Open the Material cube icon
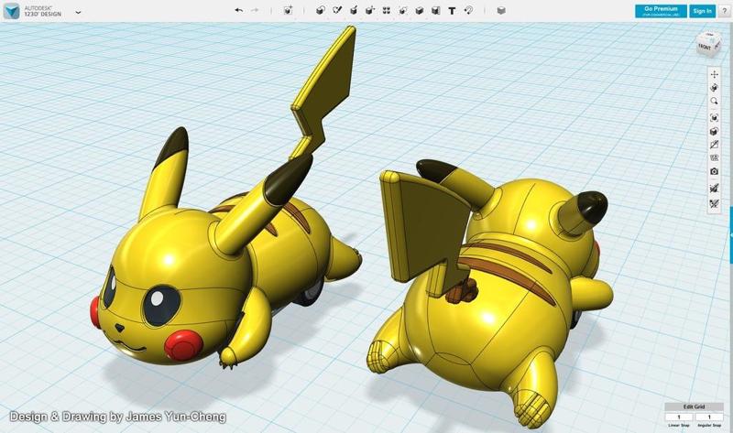The image size is (733, 433). [501, 10]
